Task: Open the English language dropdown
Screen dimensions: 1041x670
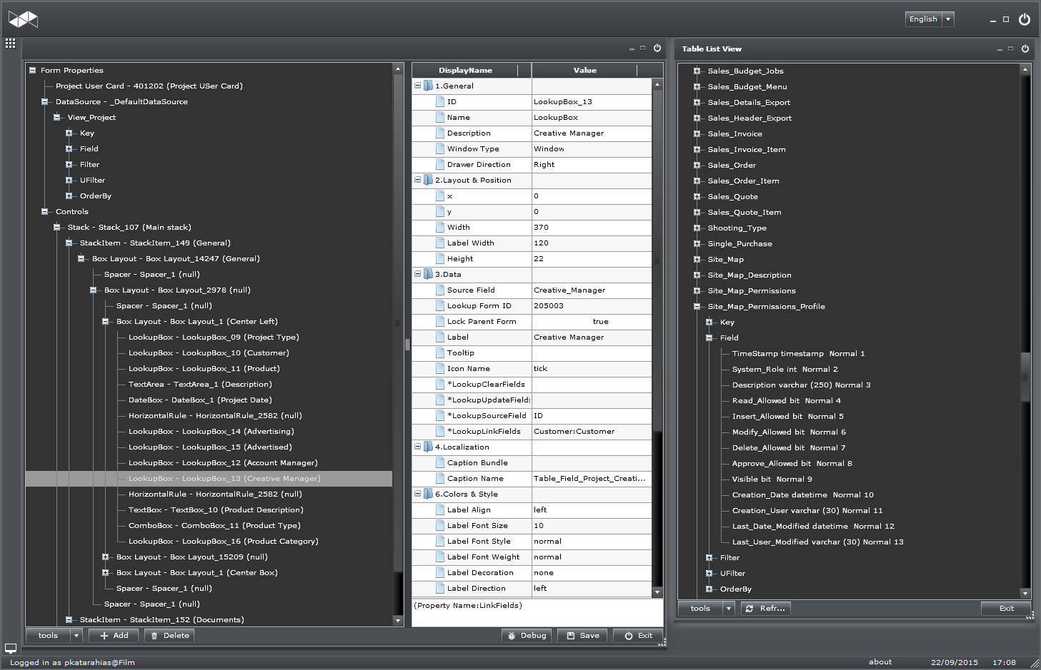Action: pyautogui.click(x=948, y=19)
